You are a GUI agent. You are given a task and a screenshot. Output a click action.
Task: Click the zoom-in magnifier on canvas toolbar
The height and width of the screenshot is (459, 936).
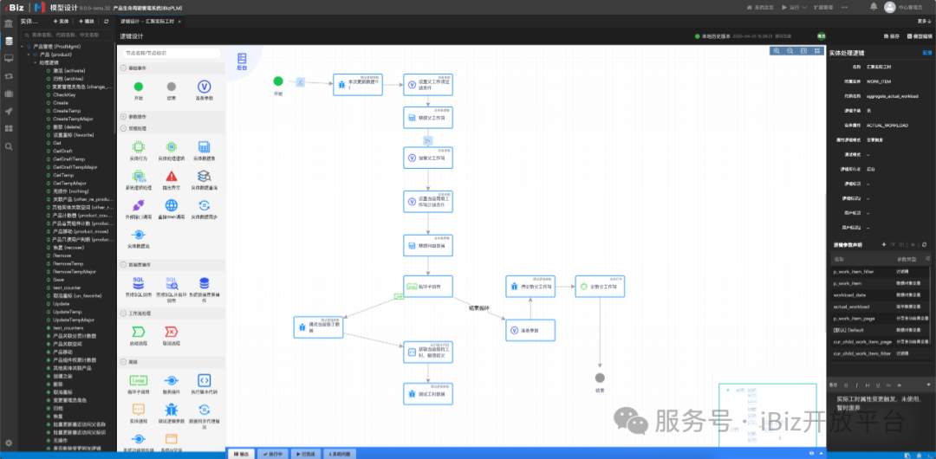tap(777, 51)
